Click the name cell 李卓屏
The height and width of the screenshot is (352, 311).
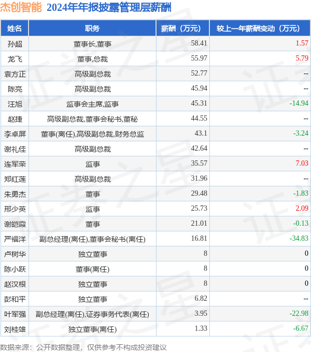click(x=15, y=134)
